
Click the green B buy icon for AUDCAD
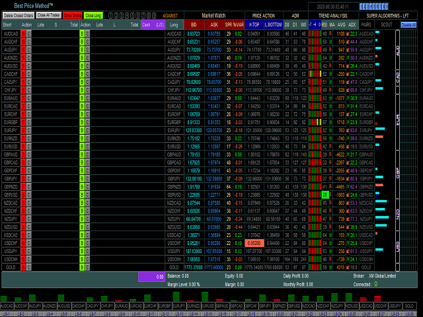tap(82, 34)
